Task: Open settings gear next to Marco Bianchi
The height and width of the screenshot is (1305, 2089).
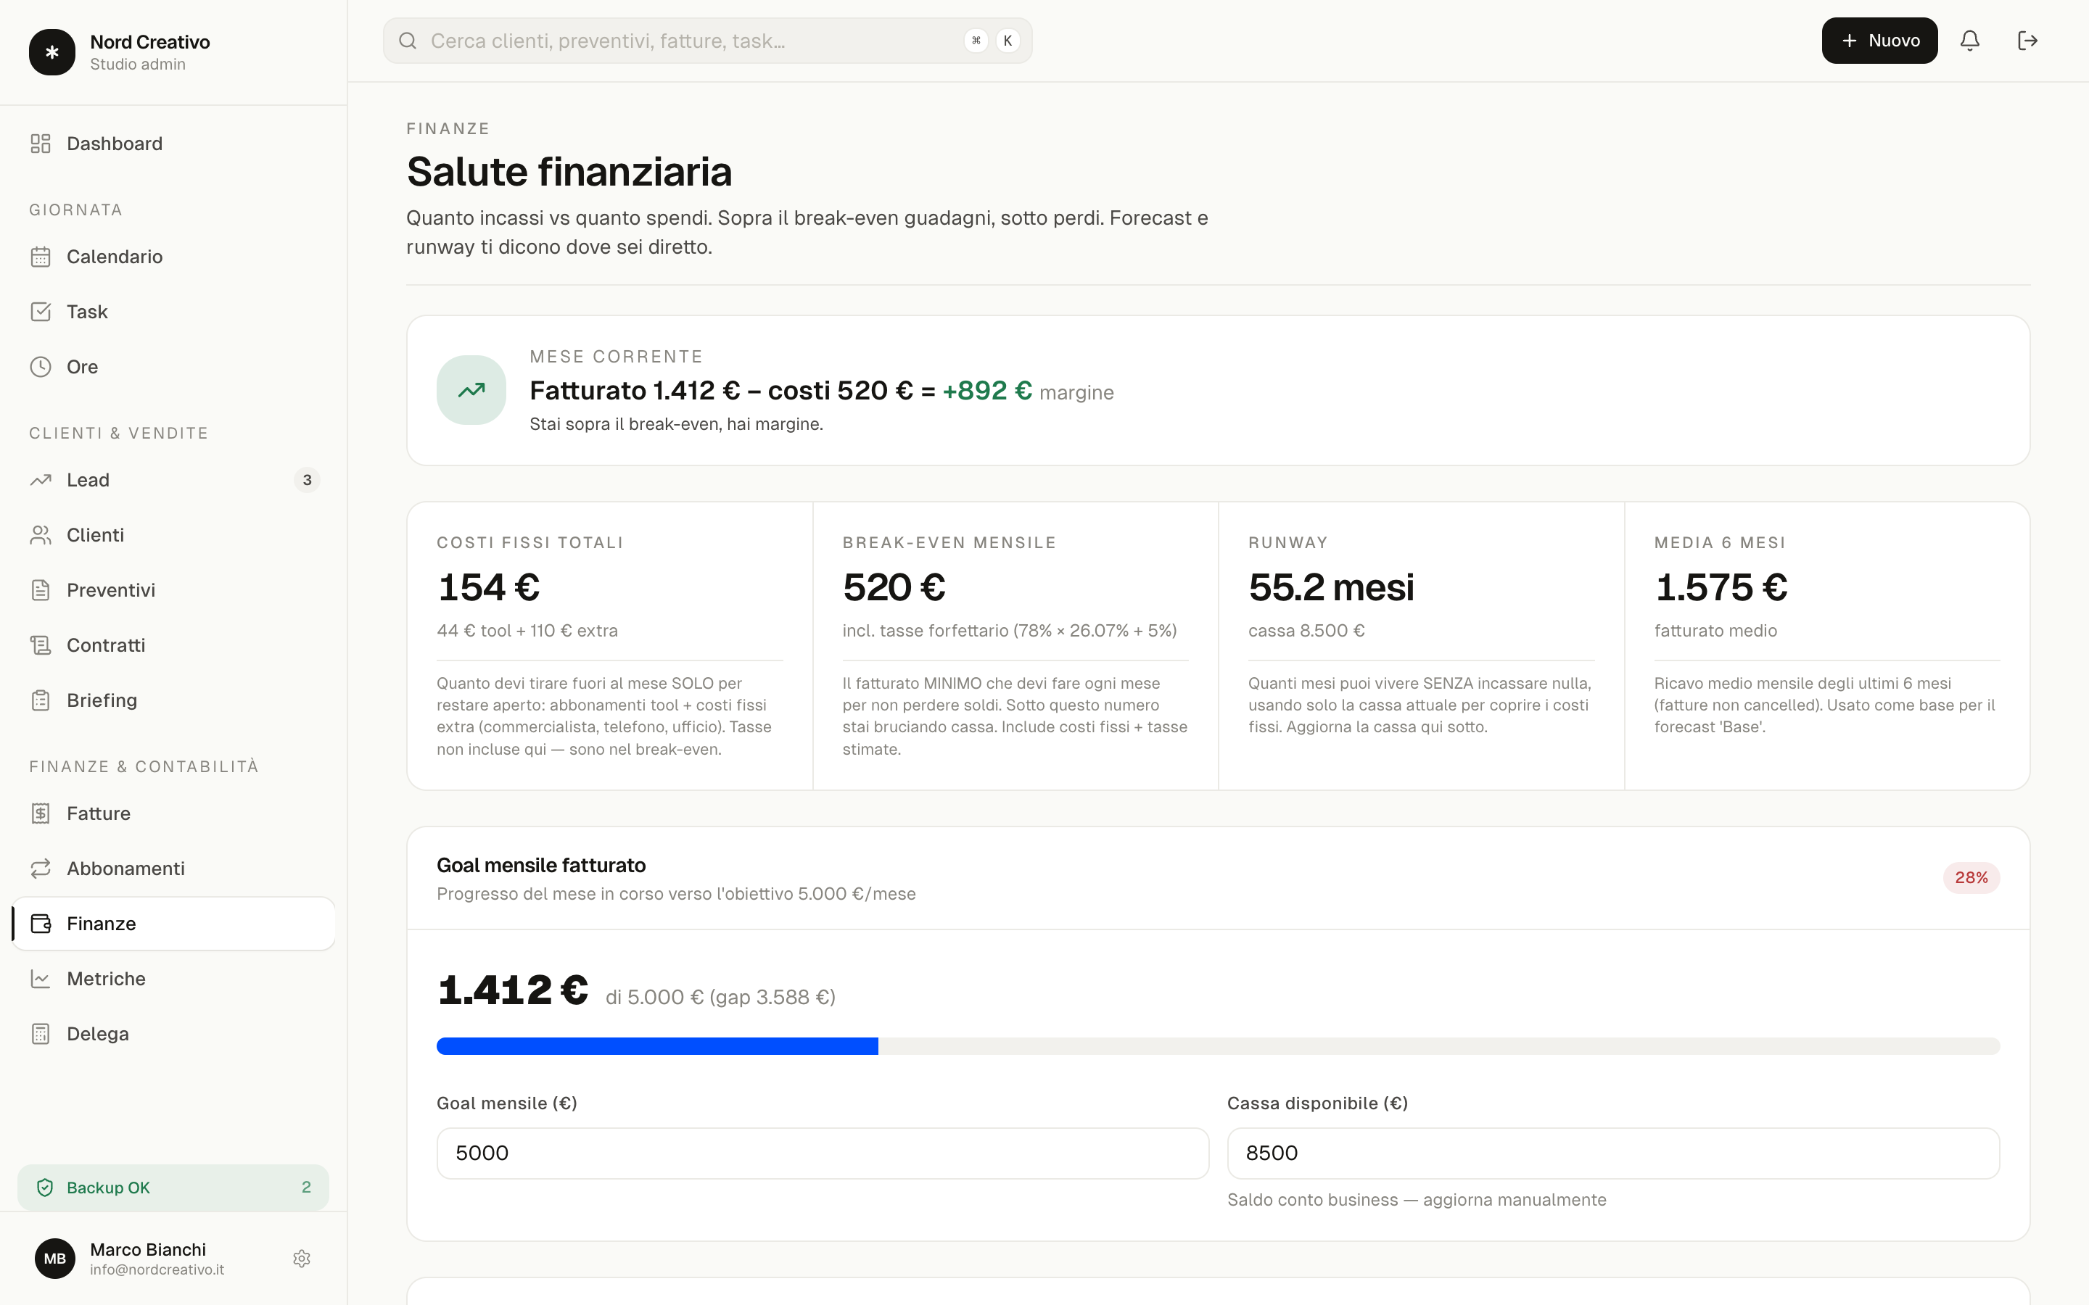Action: pos(301,1259)
